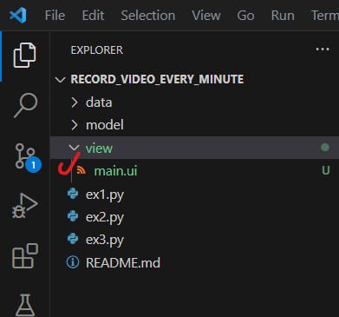Expand the model folder
This screenshot has height=317, width=339.
(194, 125)
